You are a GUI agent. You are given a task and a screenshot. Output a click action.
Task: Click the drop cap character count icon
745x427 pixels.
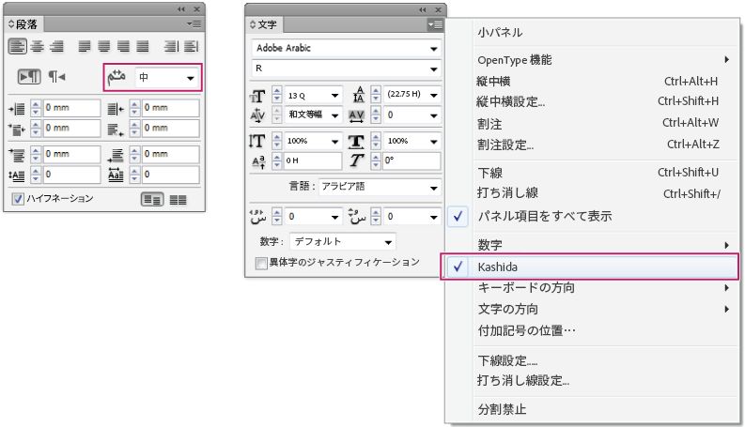(x=116, y=175)
